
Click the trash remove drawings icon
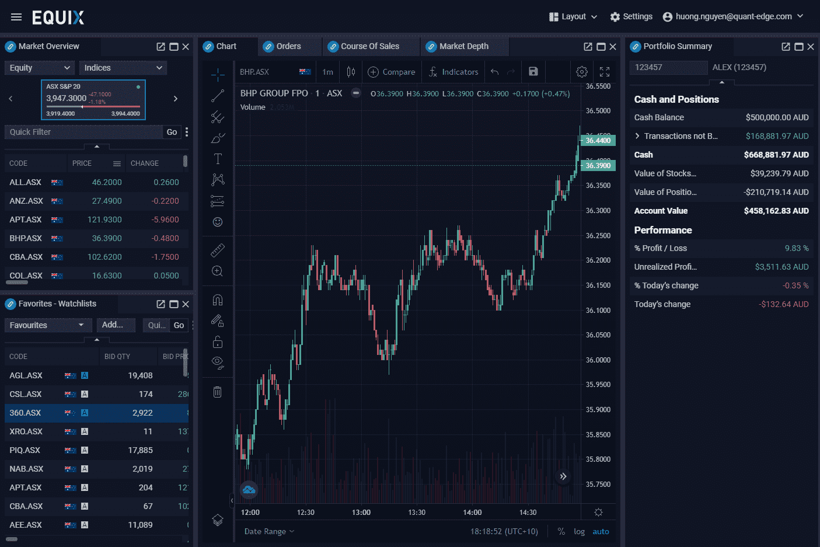click(x=217, y=392)
